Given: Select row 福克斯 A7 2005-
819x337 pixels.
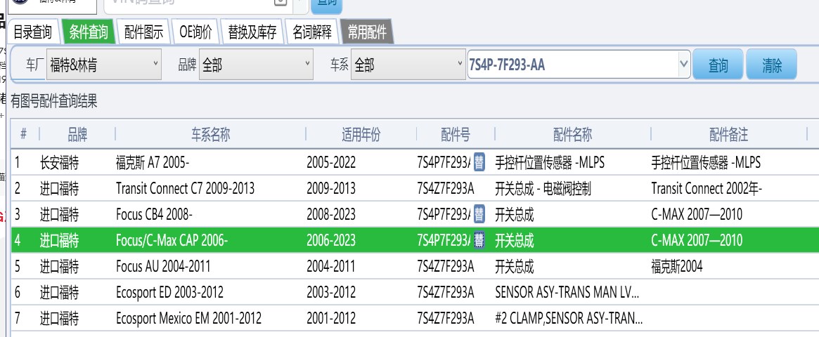Looking at the screenshot, I should [415, 162].
